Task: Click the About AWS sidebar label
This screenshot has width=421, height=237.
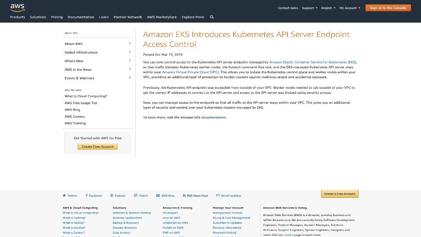Action: (74, 44)
